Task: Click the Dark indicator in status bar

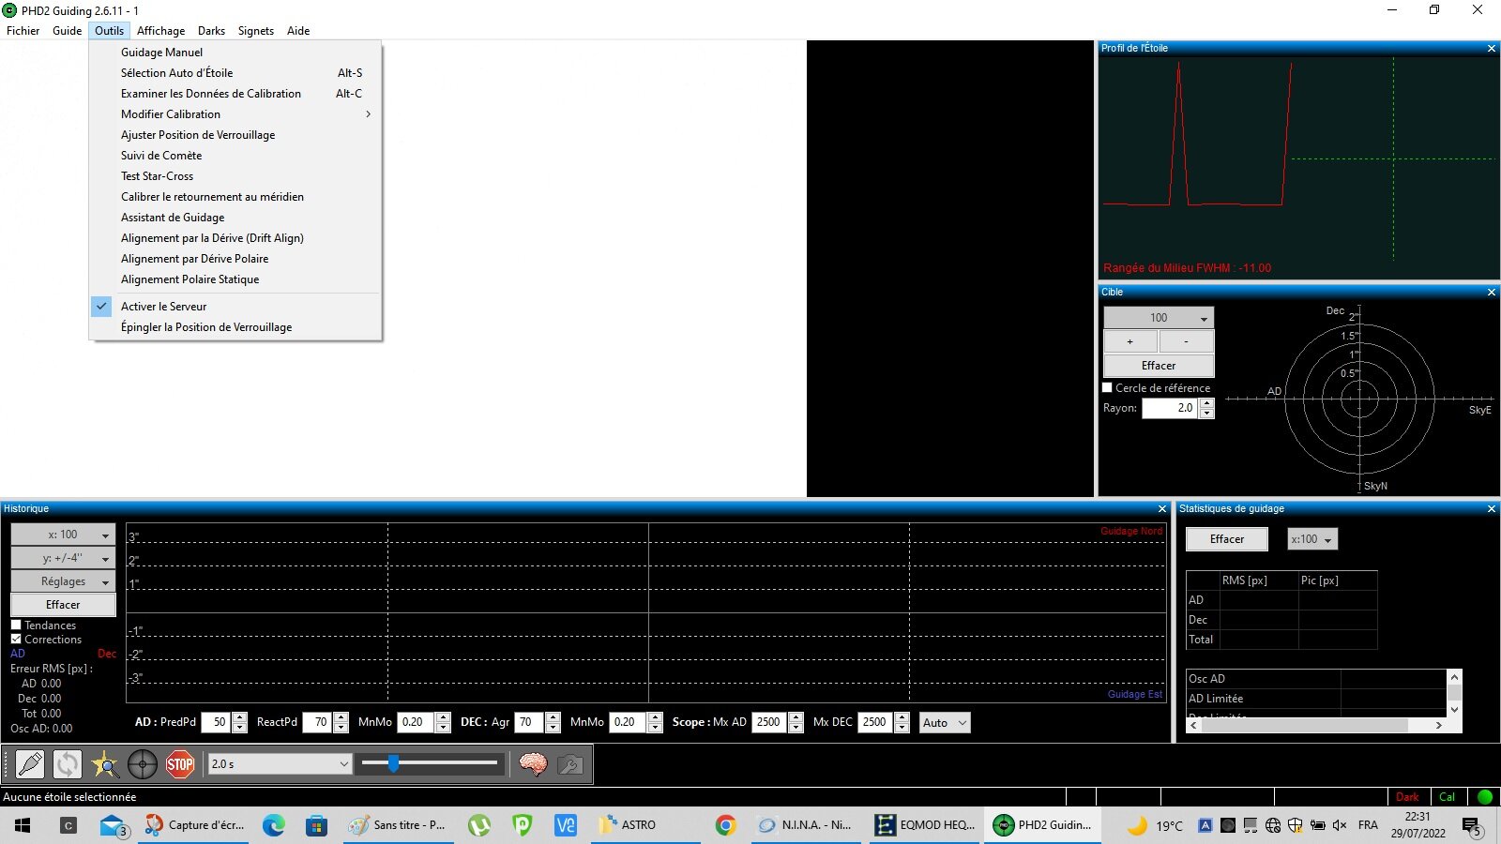Action: (1407, 797)
